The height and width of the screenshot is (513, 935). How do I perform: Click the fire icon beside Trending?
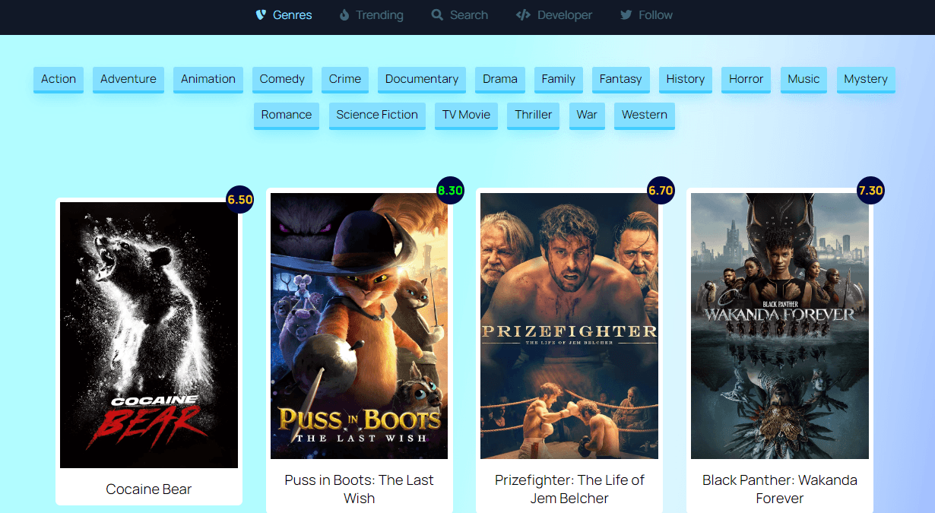343,14
